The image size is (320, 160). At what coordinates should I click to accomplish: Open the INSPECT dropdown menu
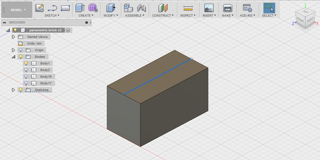point(188,15)
